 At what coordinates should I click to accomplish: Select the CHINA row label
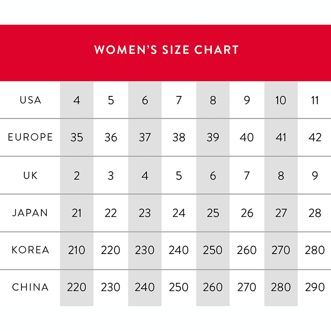click(x=30, y=287)
